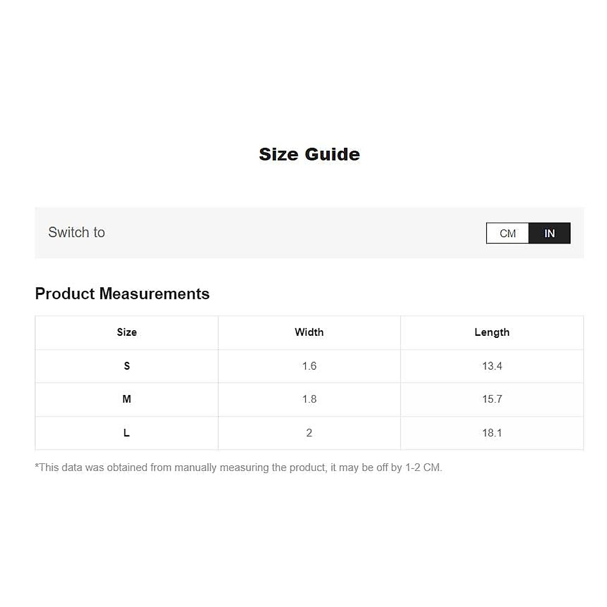607x607 pixels.
Task: Click the Product Measurements heading
Action: click(x=122, y=294)
